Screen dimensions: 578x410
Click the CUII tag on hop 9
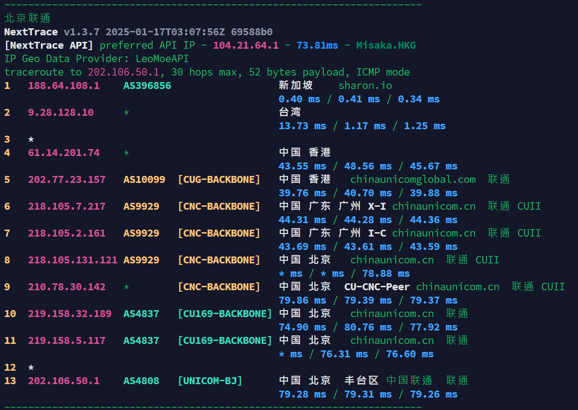coord(553,287)
